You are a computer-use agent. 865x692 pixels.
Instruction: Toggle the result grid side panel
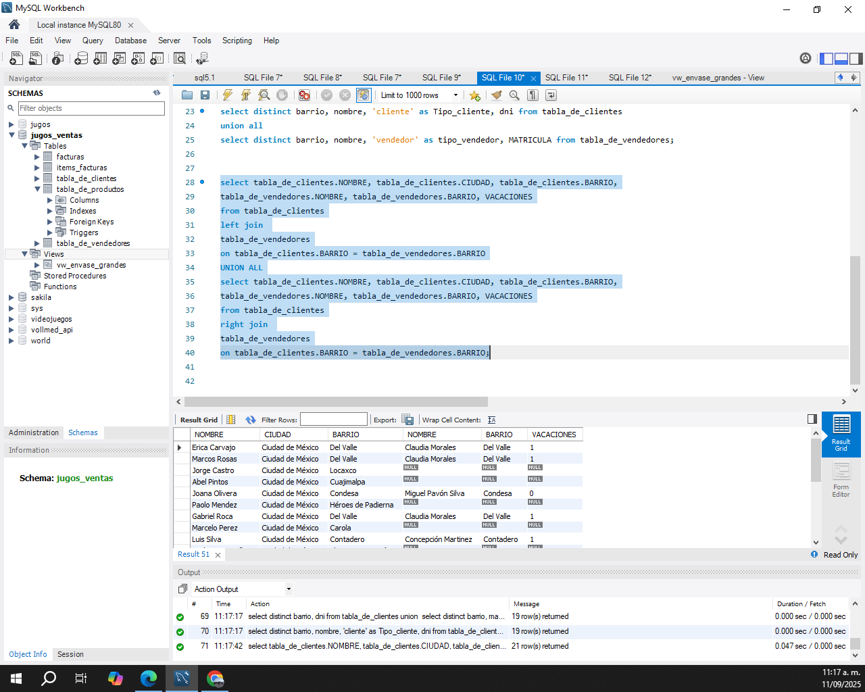tap(812, 419)
